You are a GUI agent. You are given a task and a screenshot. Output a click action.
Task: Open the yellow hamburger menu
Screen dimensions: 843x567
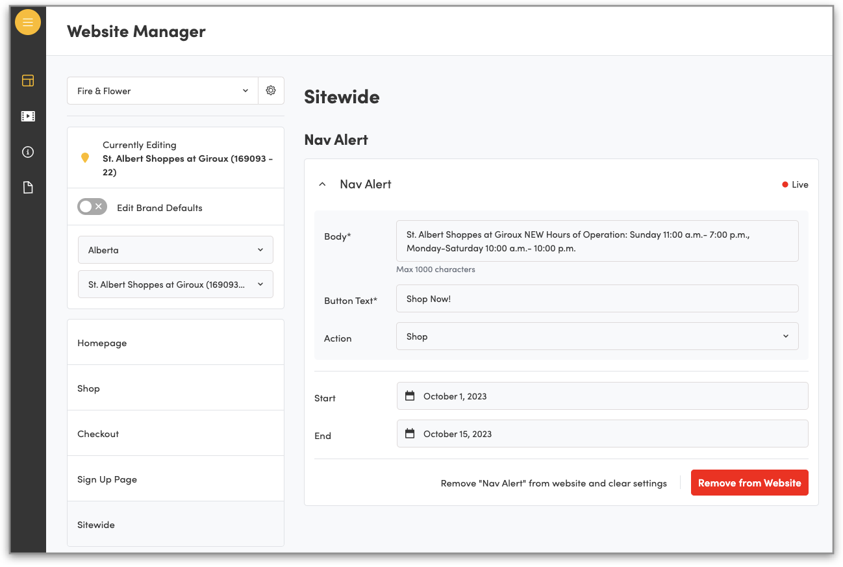[x=28, y=23]
